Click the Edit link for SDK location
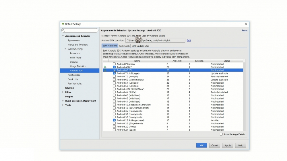Viewport: 287px width, 161px height. click(189, 40)
